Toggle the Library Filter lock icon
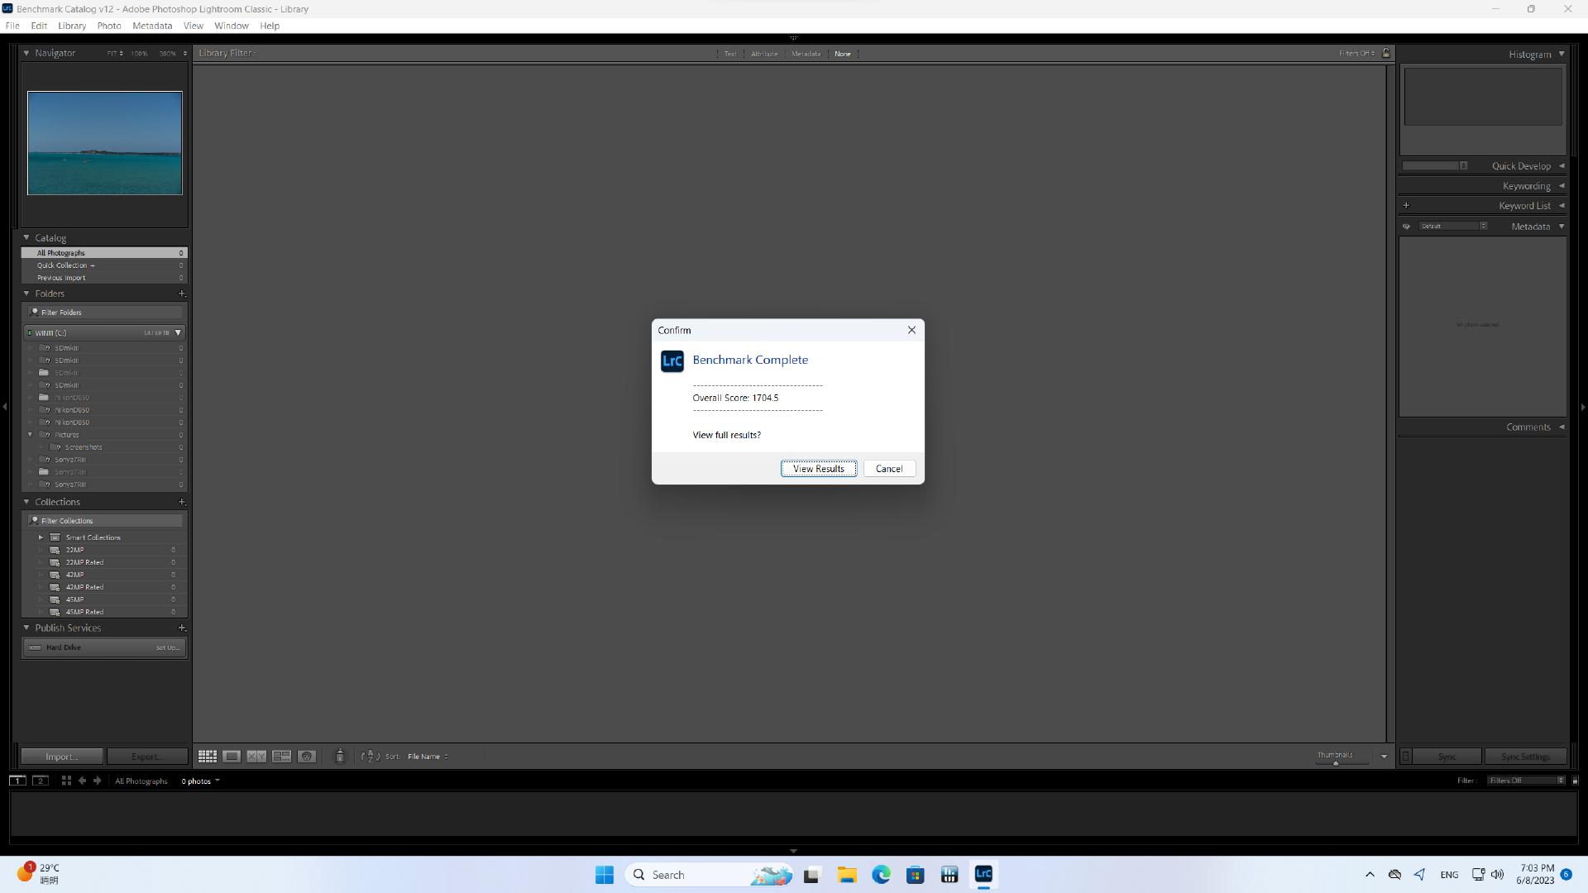Screen dimensions: 1588x893 [x=1386, y=53]
